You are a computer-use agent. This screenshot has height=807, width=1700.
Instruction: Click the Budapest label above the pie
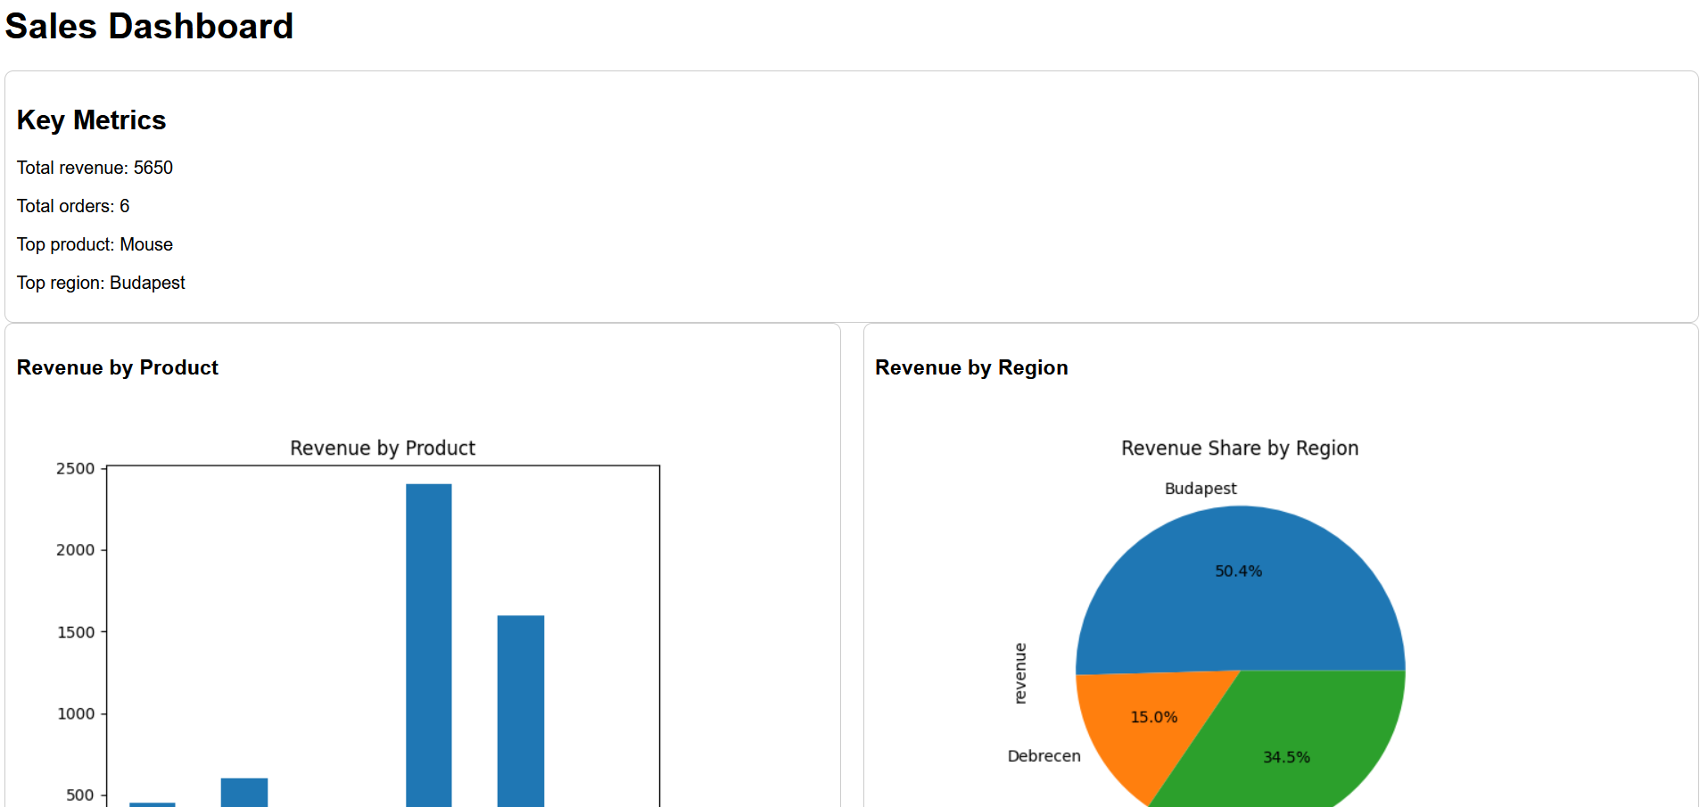1200,489
